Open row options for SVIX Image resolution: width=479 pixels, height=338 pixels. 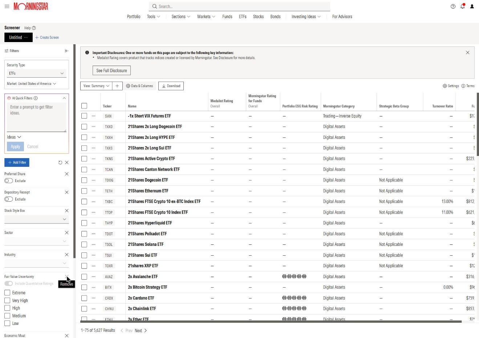94,116
